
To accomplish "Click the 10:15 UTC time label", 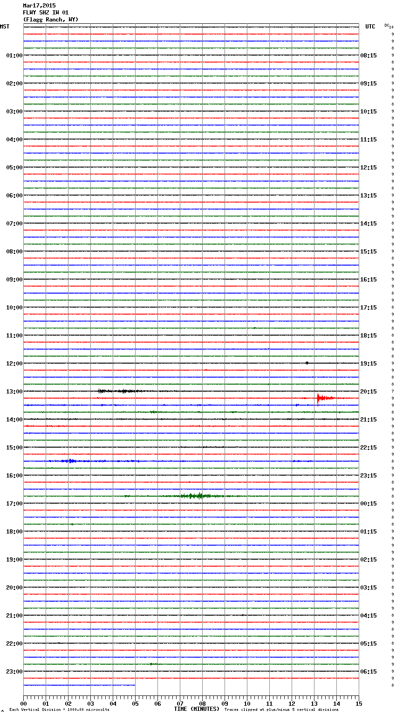I will 369,112.
